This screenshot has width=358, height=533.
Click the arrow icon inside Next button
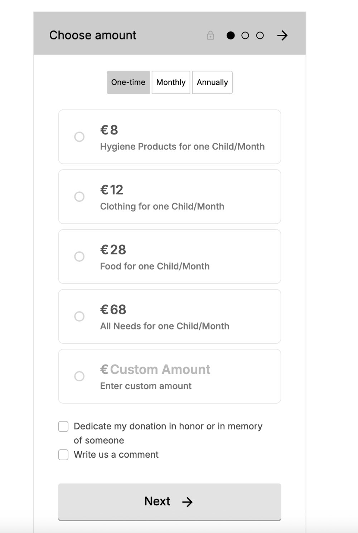(187, 502)
